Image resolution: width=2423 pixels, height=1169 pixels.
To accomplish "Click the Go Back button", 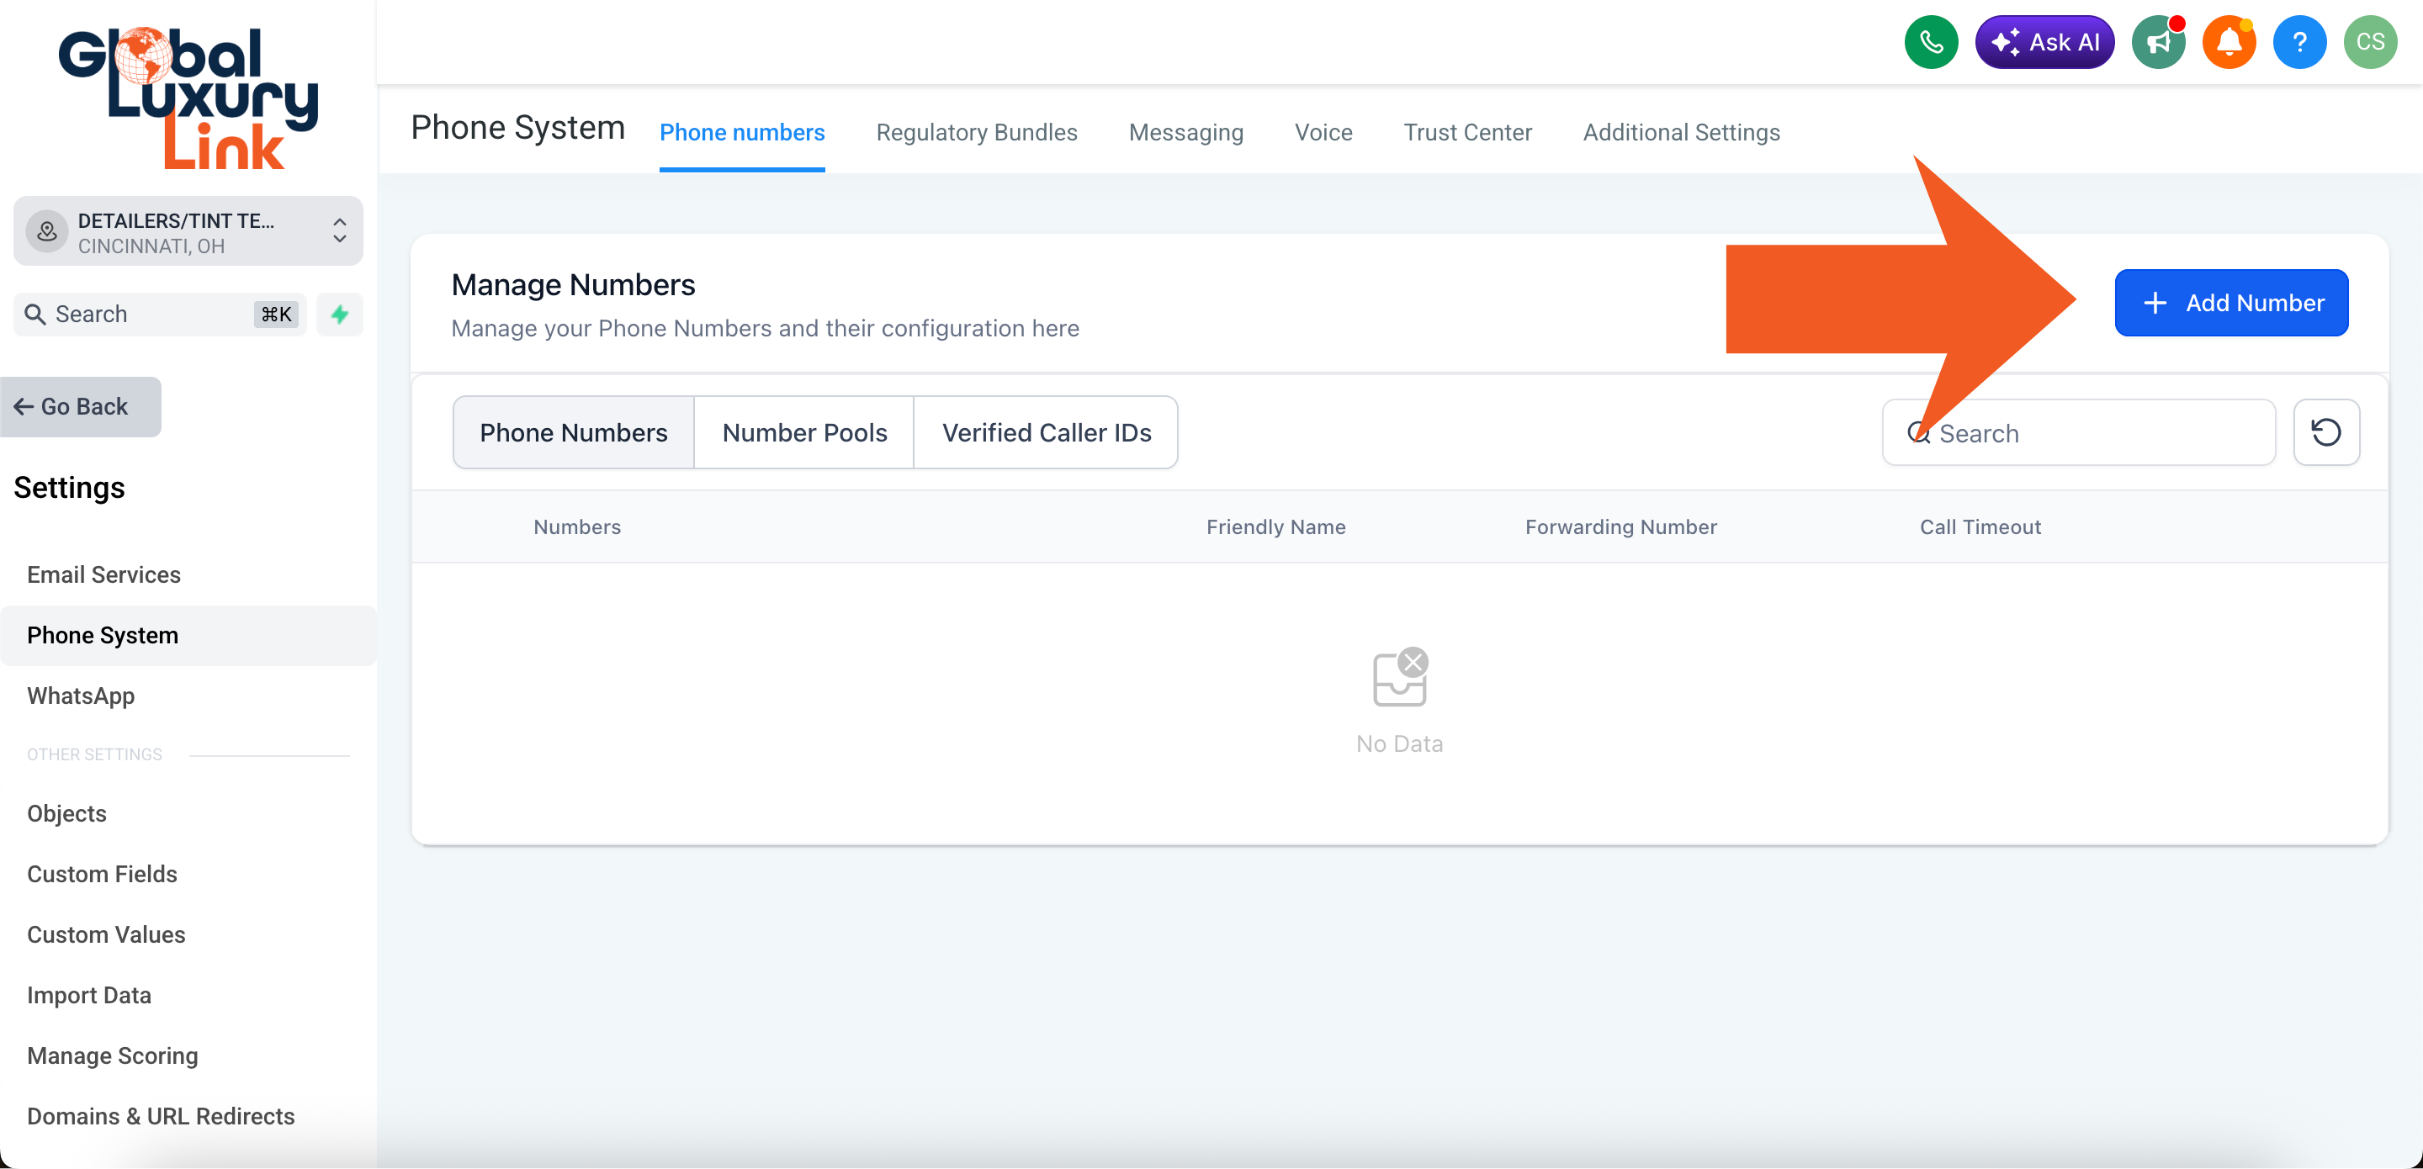I will [81, 406].
